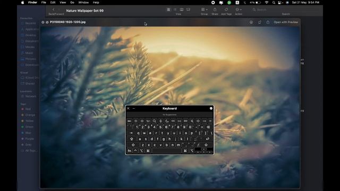This screenshot has width=340, height=191.
Task: Click the backspace key on the on-screen keyboard
Action: pyautogui.click(x=208, y=127)
